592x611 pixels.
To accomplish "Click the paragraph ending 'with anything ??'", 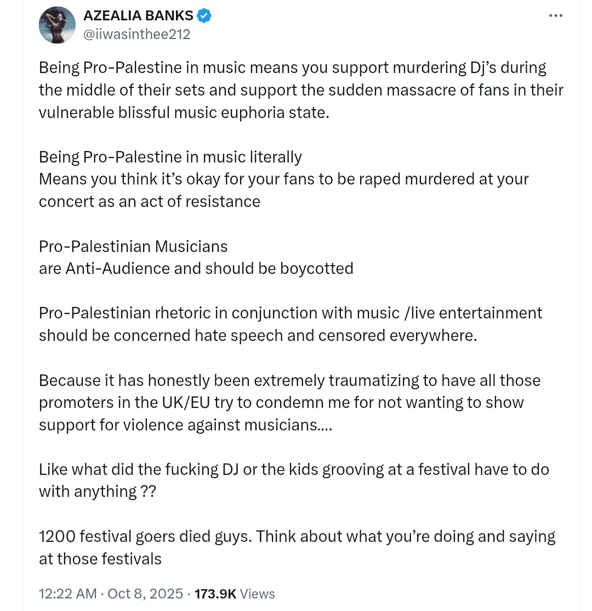I will tap(294, 480).
